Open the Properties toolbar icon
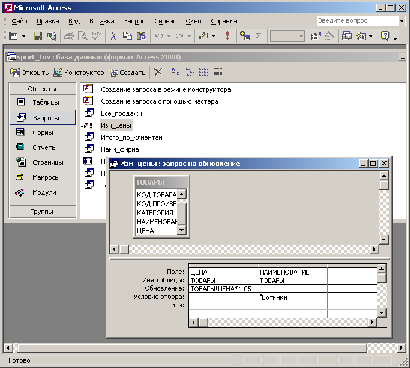This screenshot has width=410, height=368. point(316,36)
